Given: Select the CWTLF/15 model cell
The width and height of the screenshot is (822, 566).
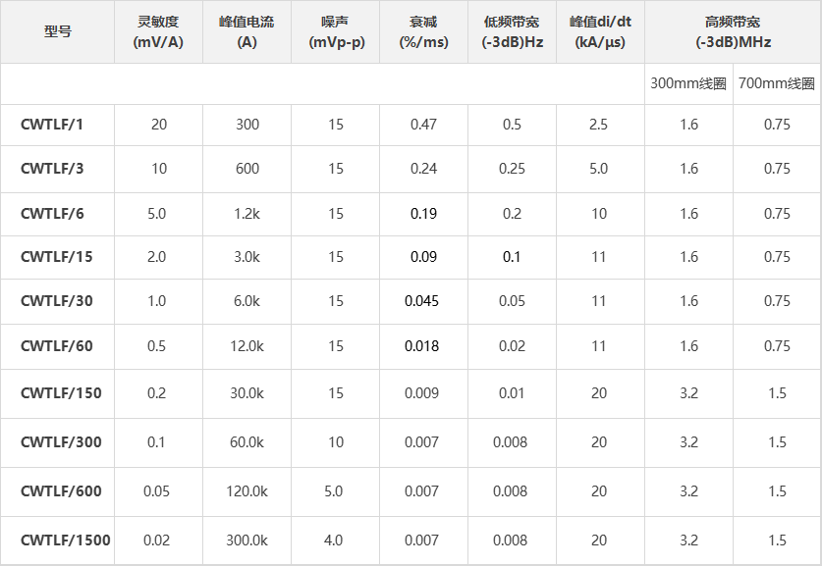Looking at the screenshot, I should (x=57, y=257).
